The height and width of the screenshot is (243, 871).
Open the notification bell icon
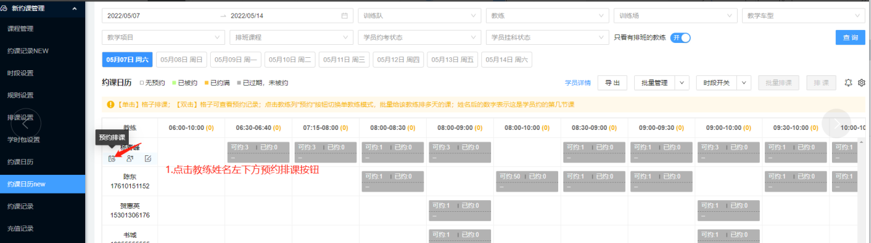tap(848, 83)
